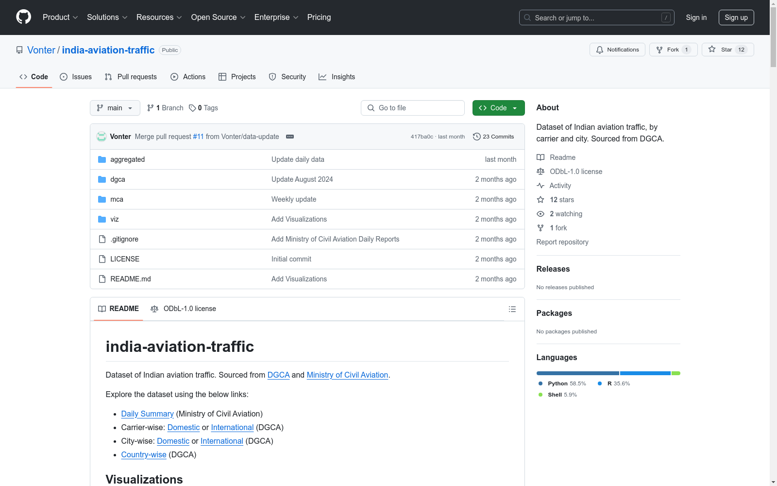Open the Projects tab
The width and height of the screenshot is (777, 486).
tap(237, 77)
